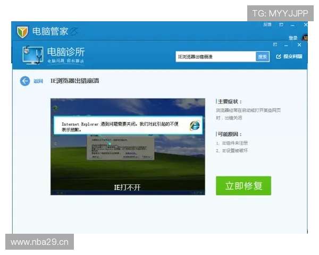Open the 电脑管家 title bar menu icon
319x255 pixels.
coord(281,25)
